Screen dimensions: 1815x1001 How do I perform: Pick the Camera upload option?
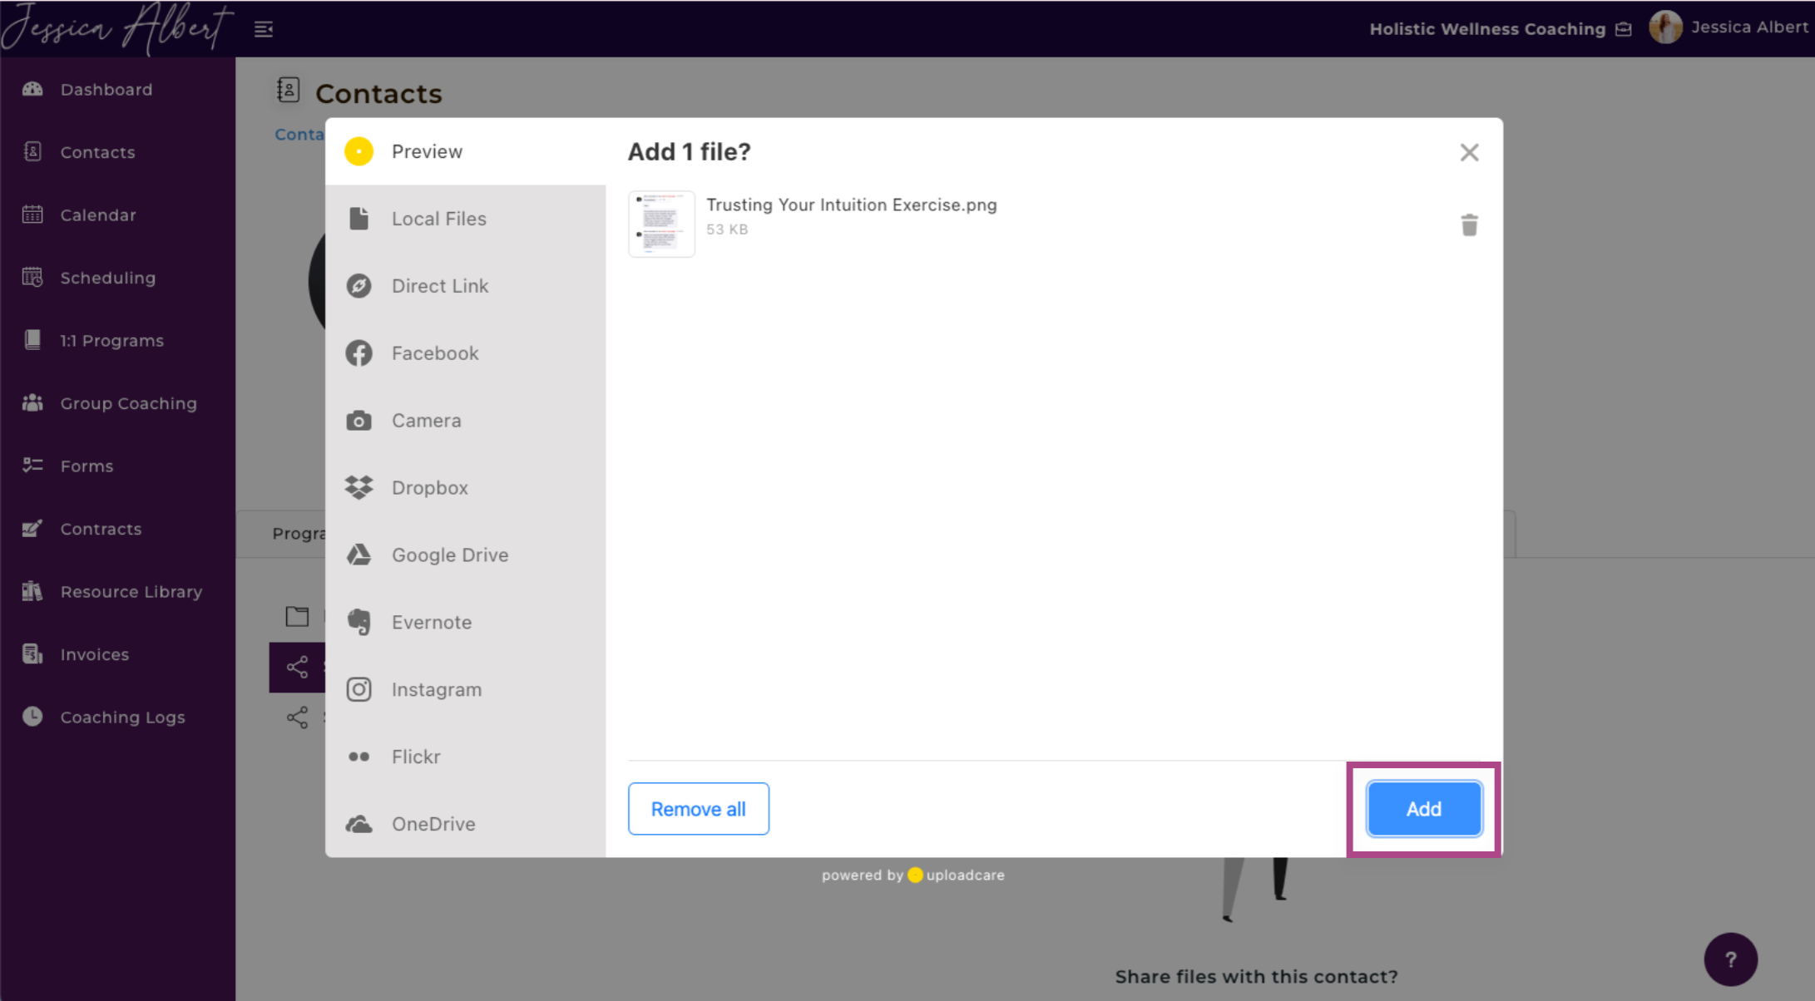click(426, 421)
